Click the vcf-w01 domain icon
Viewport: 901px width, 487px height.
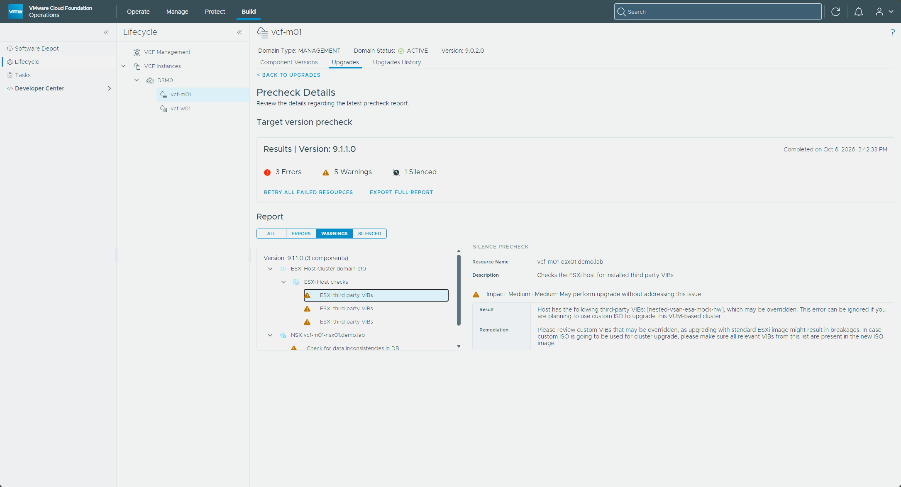164,109
